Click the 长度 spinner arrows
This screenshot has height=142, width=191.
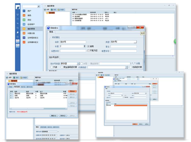(85, 46)
